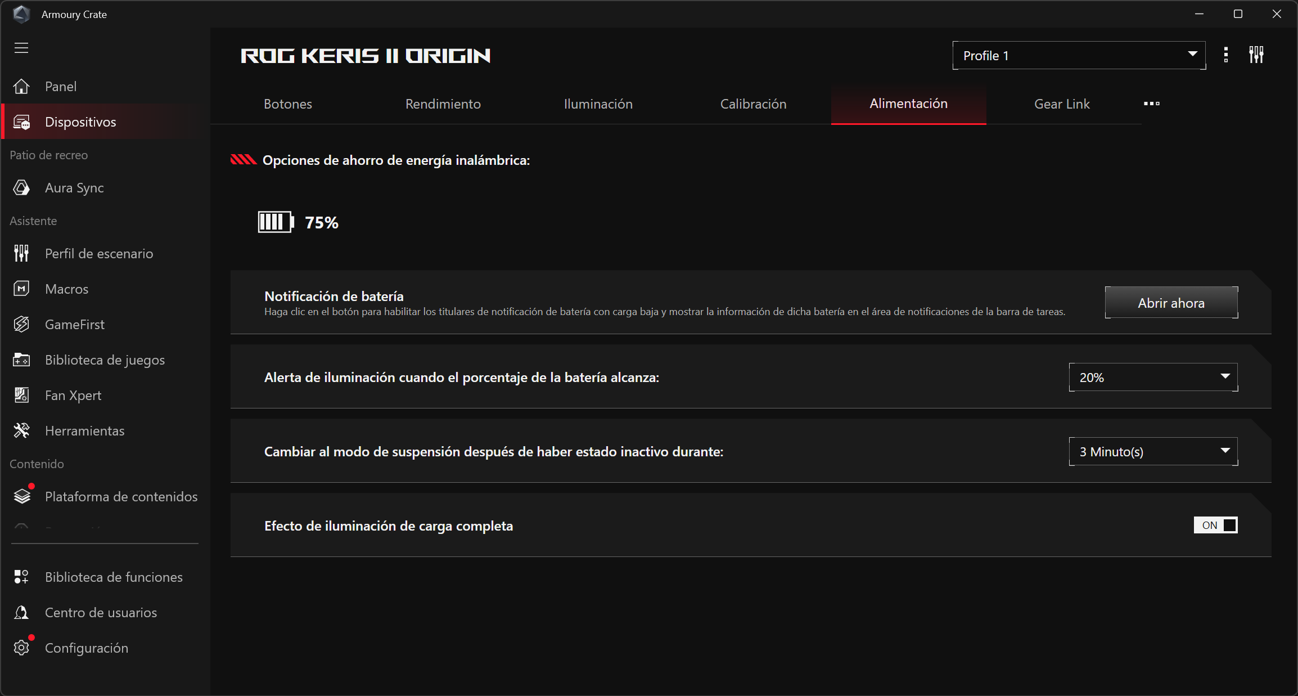Click the Aura Sync icon
Screen dimensions: 1298x696
pos(21,188)
